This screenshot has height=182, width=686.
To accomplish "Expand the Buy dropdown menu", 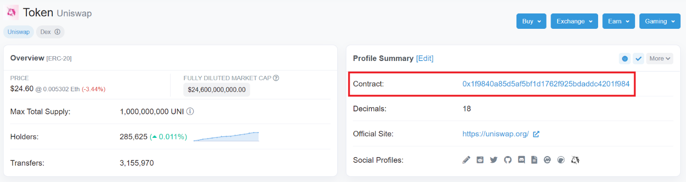I will point(531,21).
